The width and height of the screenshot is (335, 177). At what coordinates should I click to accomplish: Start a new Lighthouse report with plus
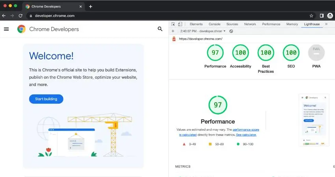click(x=173, y=31)
